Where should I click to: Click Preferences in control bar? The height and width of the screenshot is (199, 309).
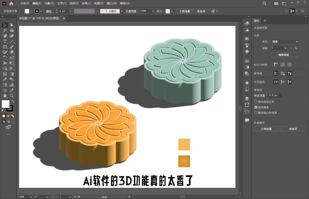(x=201, y=11)
